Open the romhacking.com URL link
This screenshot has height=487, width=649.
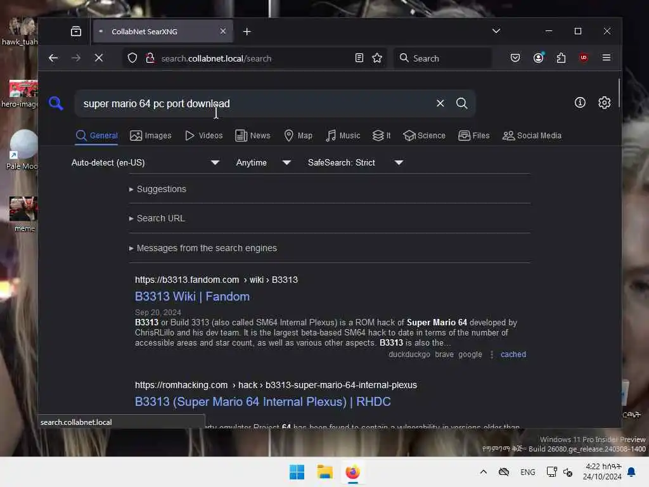[x=276, y=385]
